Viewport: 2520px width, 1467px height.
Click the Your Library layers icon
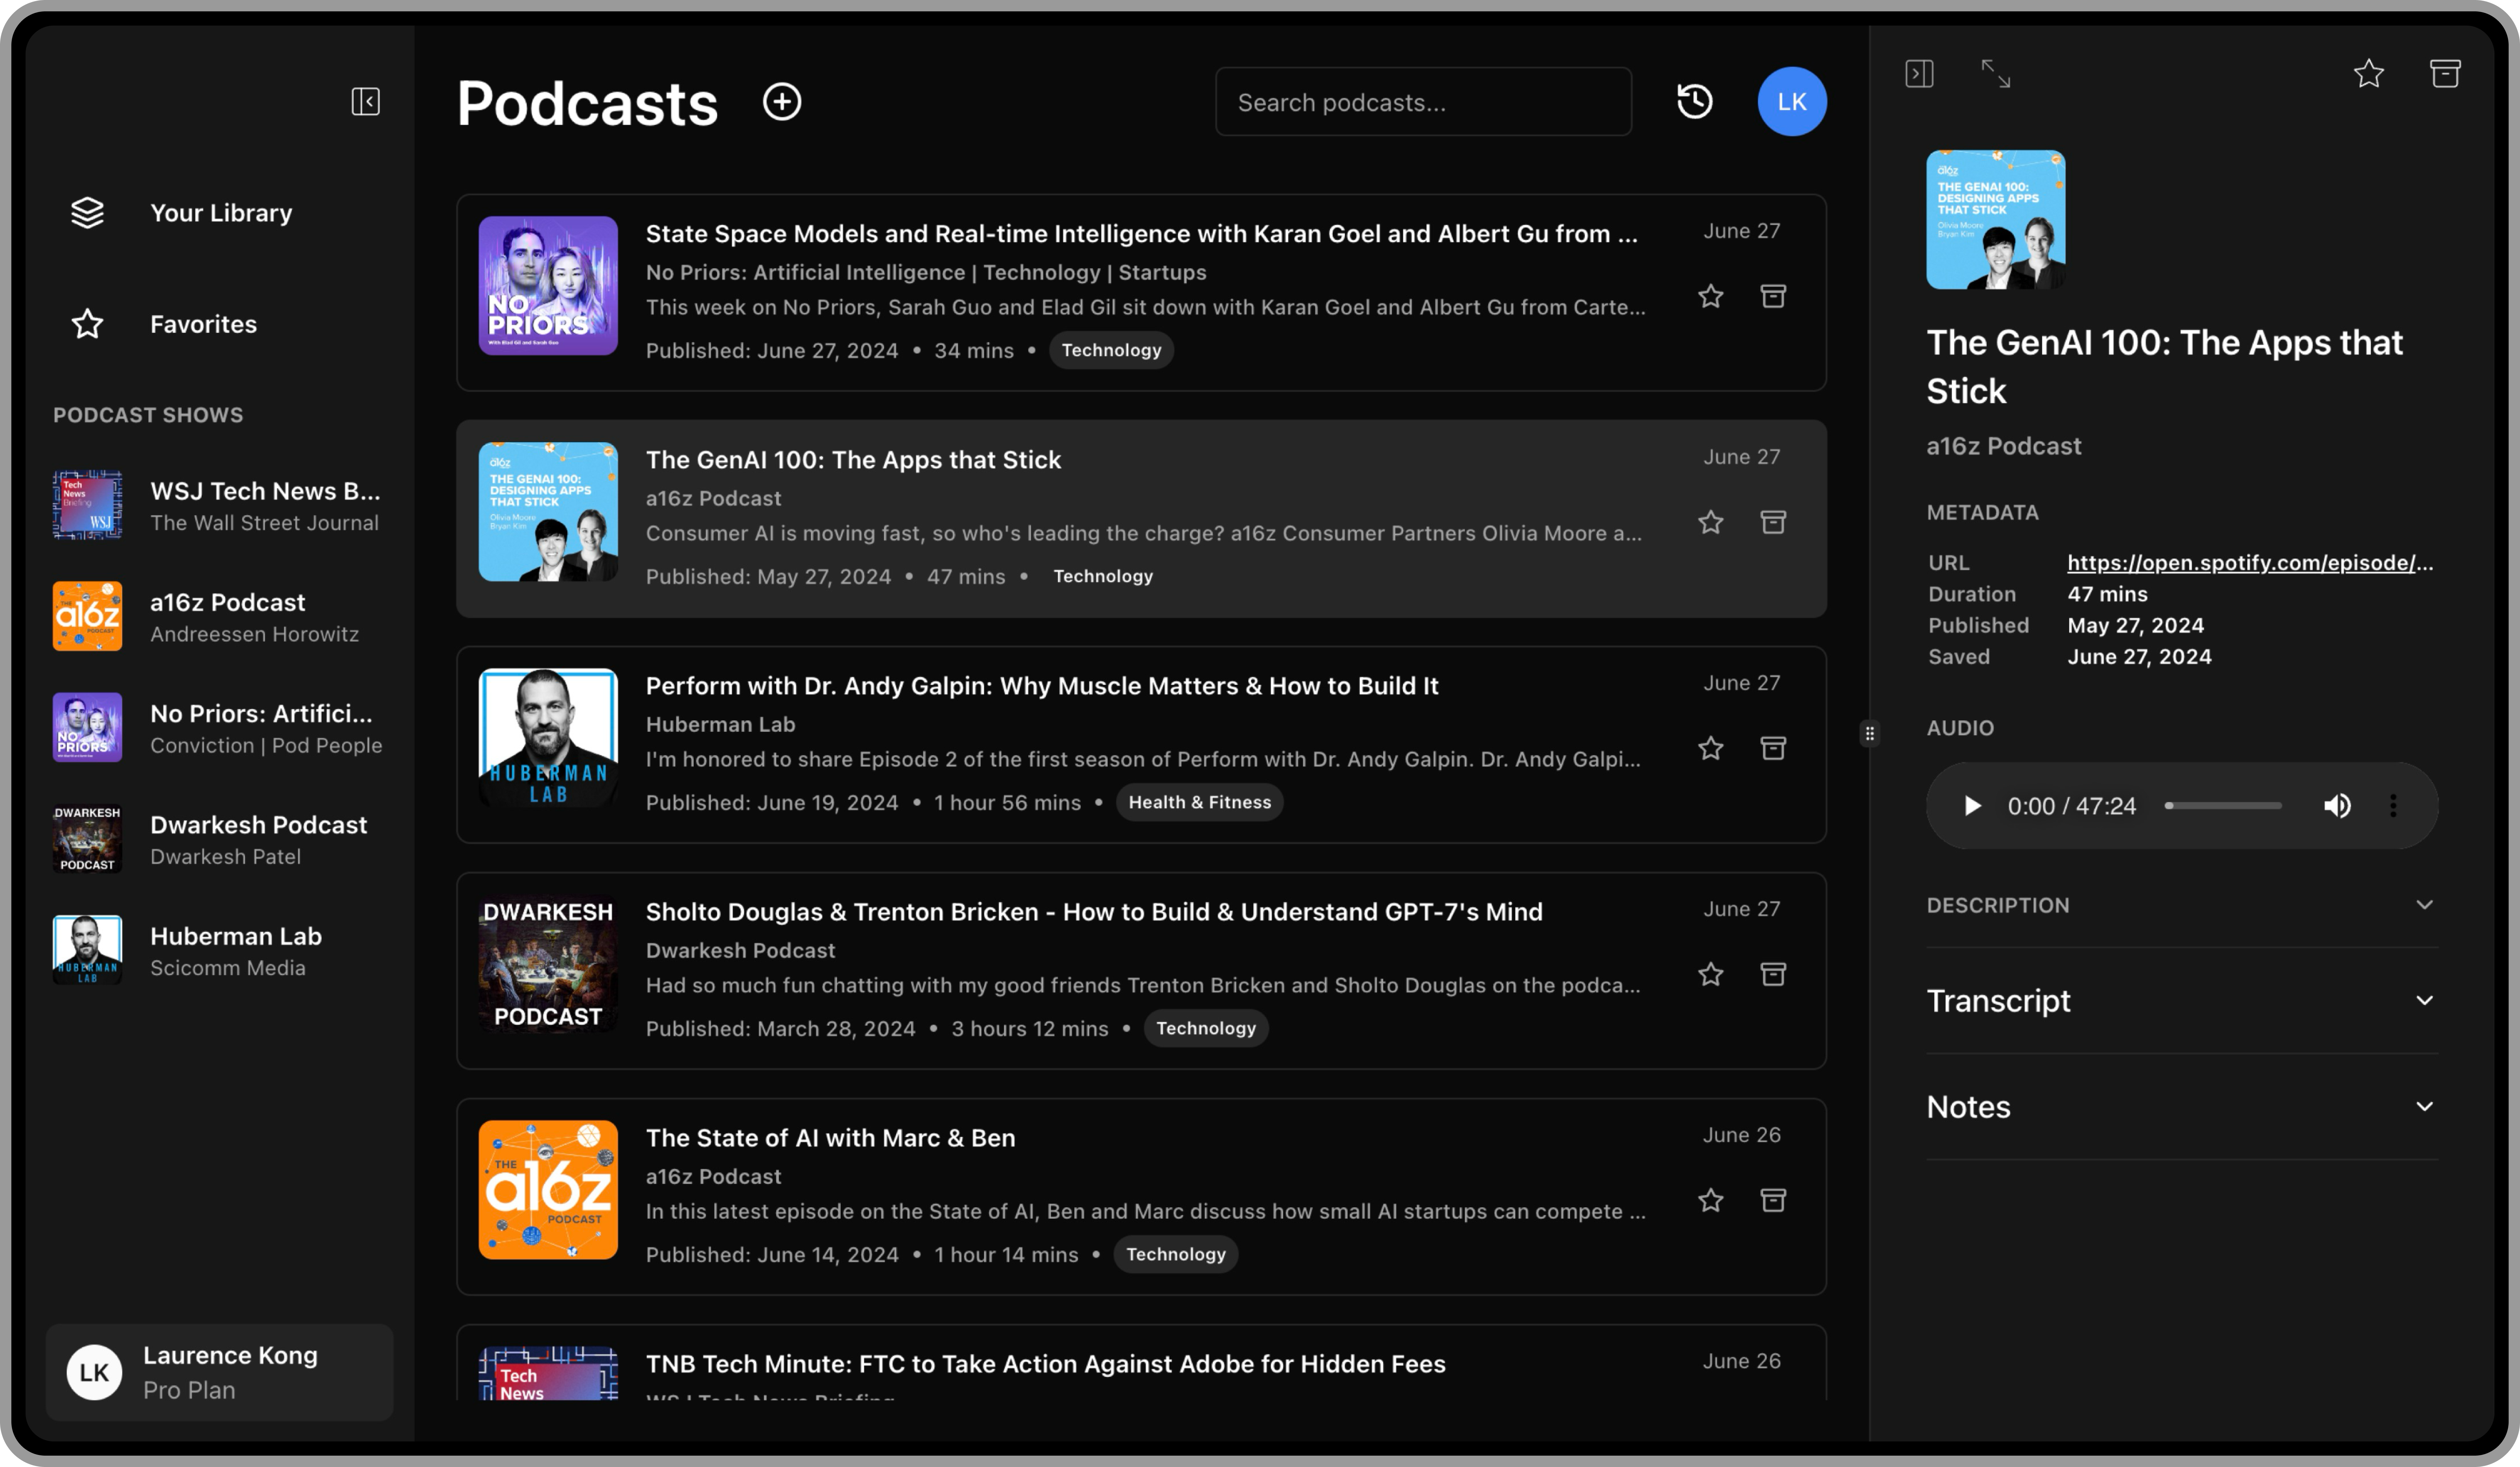click(x=88, y=213)
